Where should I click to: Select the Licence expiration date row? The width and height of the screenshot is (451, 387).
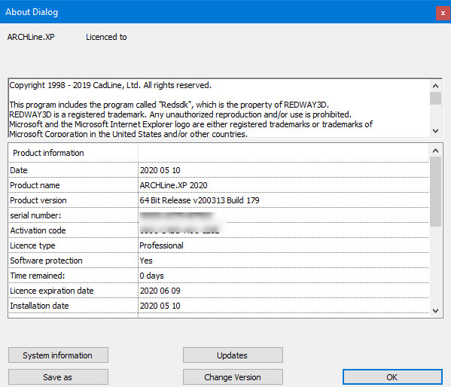(218, 291)
